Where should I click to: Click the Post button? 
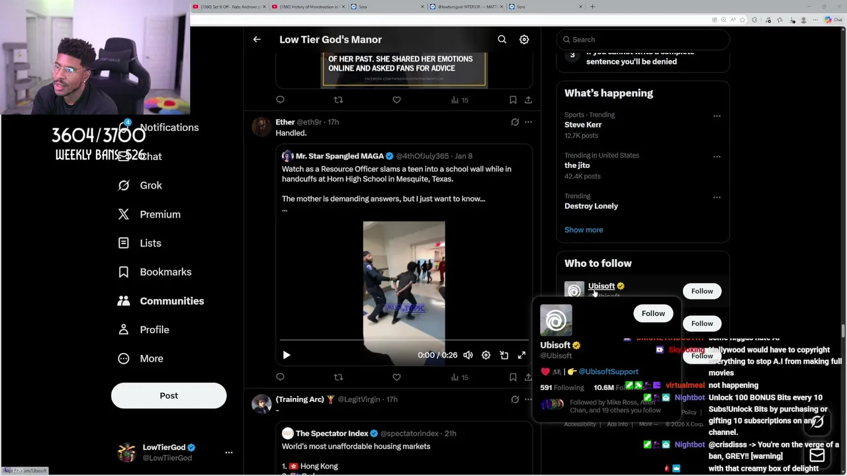[x=169, y=395]
